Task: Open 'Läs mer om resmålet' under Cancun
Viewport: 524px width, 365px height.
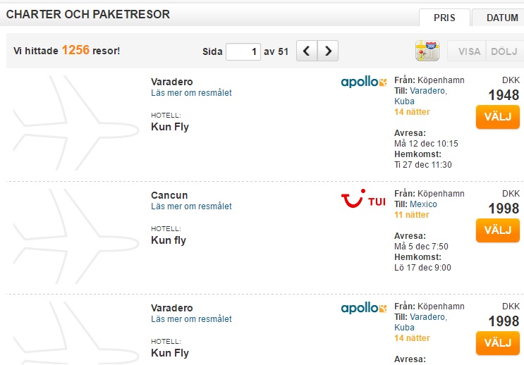Action: [x=191, y=206]
